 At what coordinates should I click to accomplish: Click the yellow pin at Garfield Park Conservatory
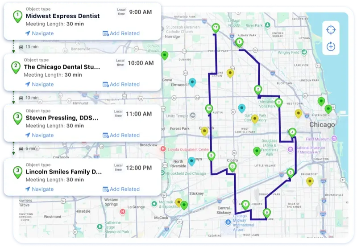[255, 119]
